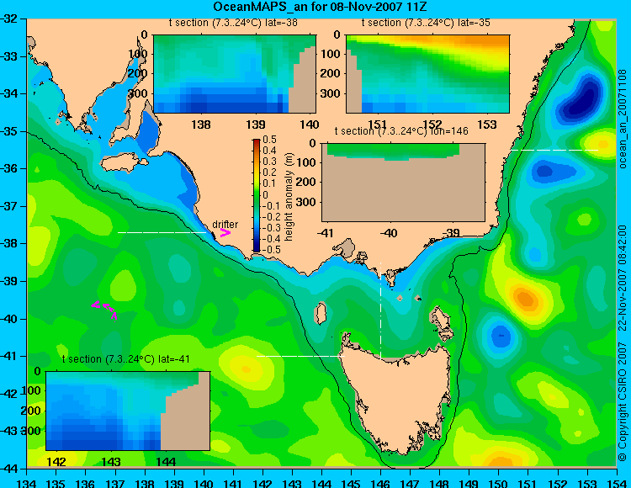Click the '0.5' value on the color bar

coord(269,140)
